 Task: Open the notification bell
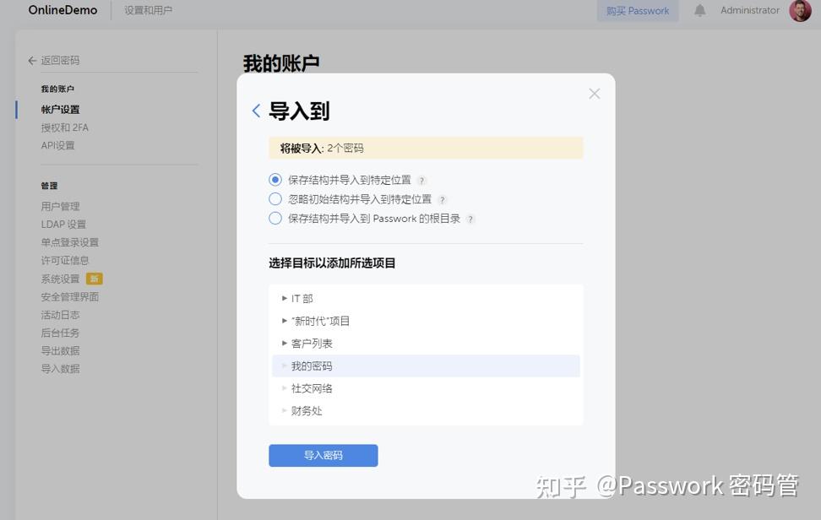[699, 10]
